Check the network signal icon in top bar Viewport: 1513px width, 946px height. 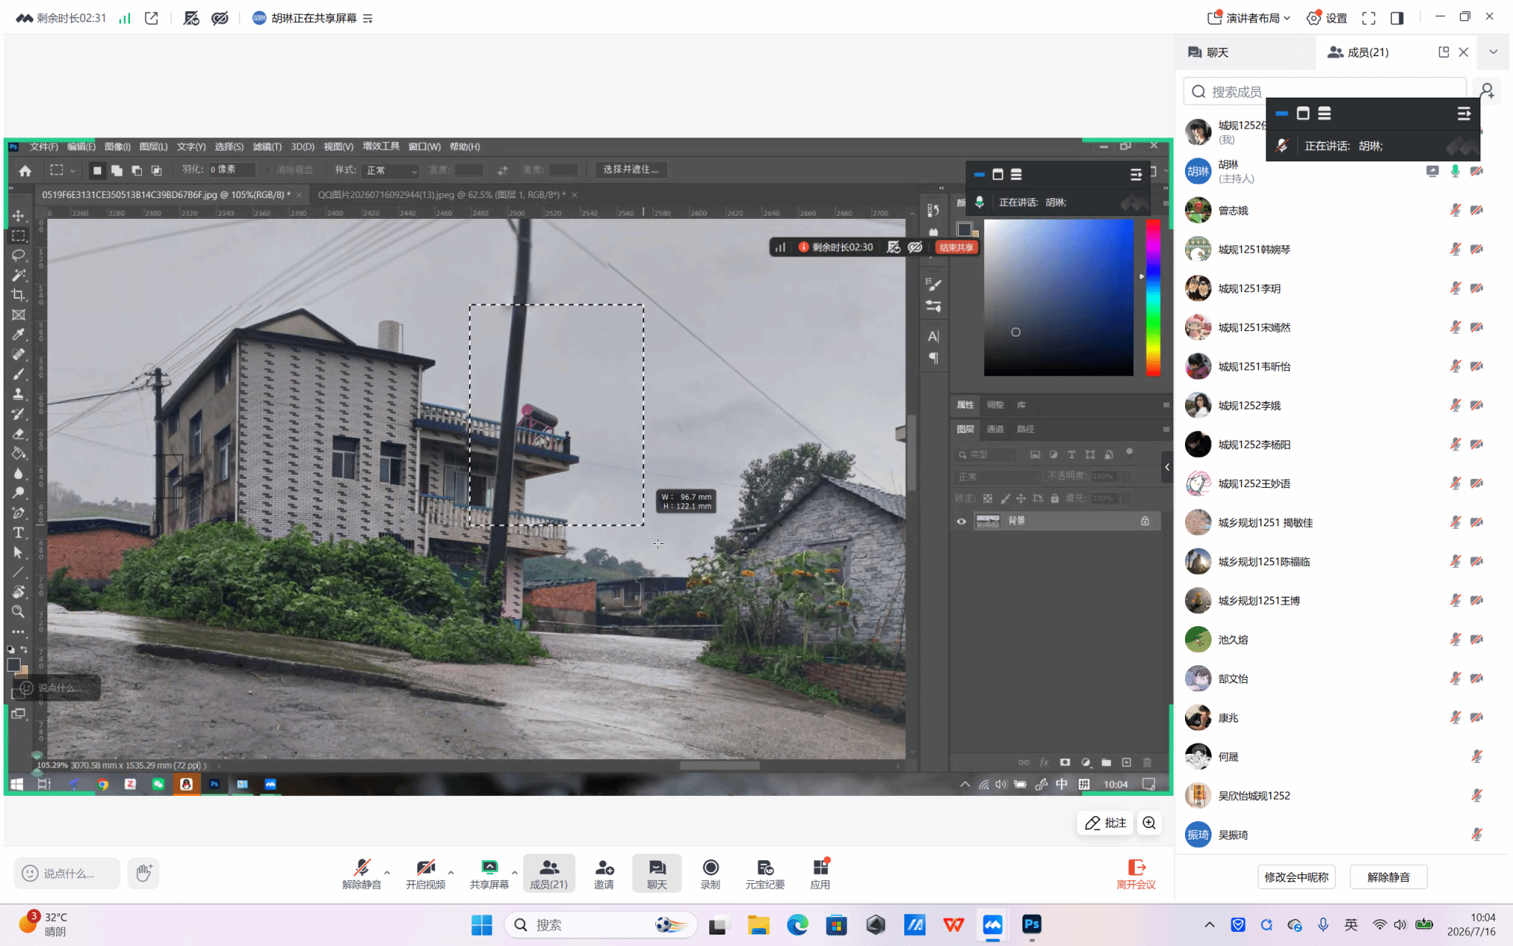(x=125, y=18)
